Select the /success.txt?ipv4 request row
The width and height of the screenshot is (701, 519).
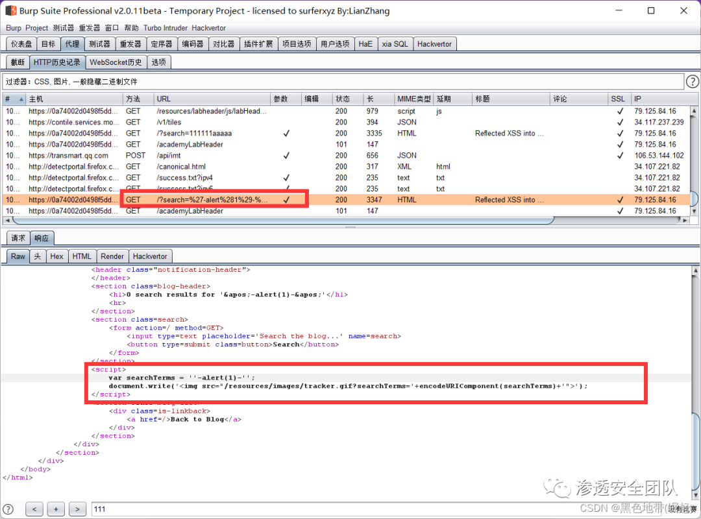[347, 178]
